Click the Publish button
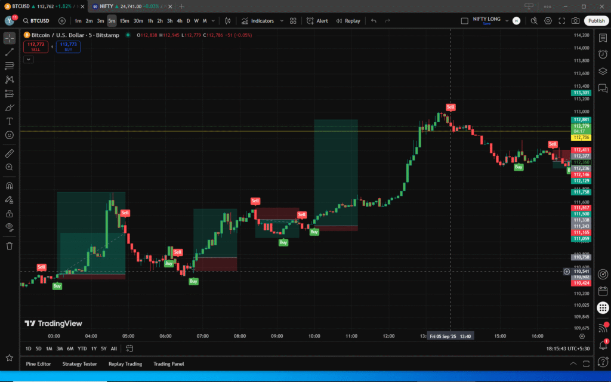 click(x=596, y=21)
